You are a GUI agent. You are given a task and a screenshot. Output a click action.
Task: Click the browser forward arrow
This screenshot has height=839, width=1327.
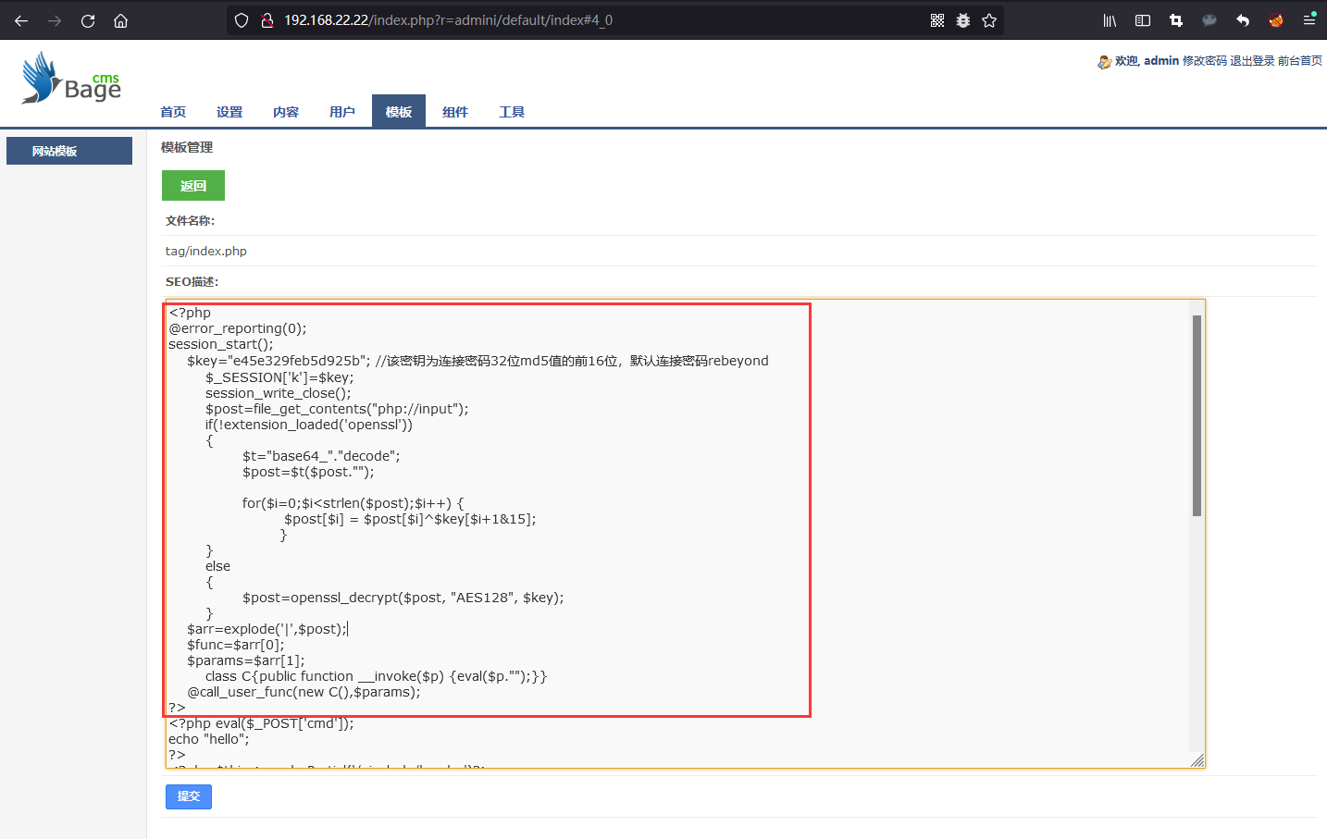(x=55, y=20)
